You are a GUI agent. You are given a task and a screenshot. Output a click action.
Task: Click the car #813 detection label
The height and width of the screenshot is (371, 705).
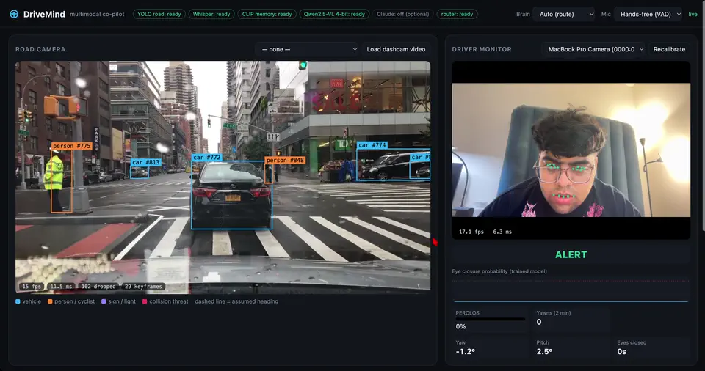point(145,162)
